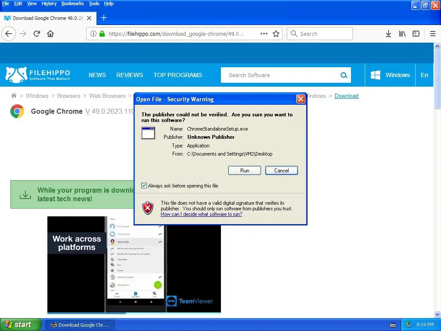Image resolution: width=441 pixels, height=331 pixels.
Task: Open the Windows platform selector
Action: coord(390,75)
